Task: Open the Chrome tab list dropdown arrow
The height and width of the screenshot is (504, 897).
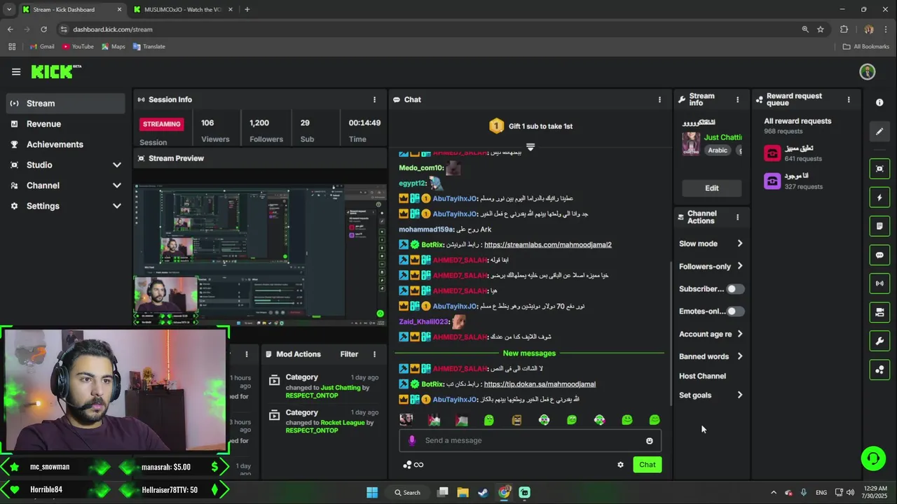Action: [x=9, y=9]
